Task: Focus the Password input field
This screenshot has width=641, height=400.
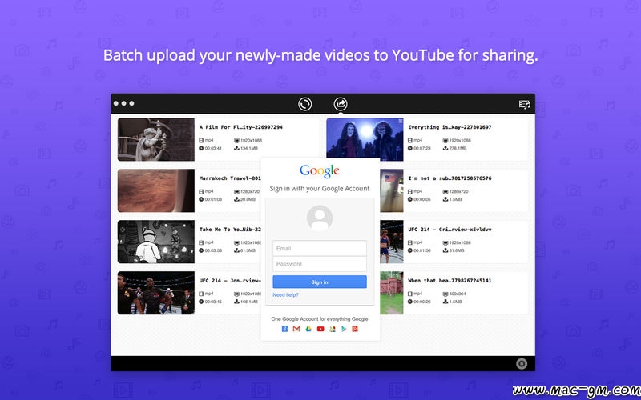Action: (320, 264)
